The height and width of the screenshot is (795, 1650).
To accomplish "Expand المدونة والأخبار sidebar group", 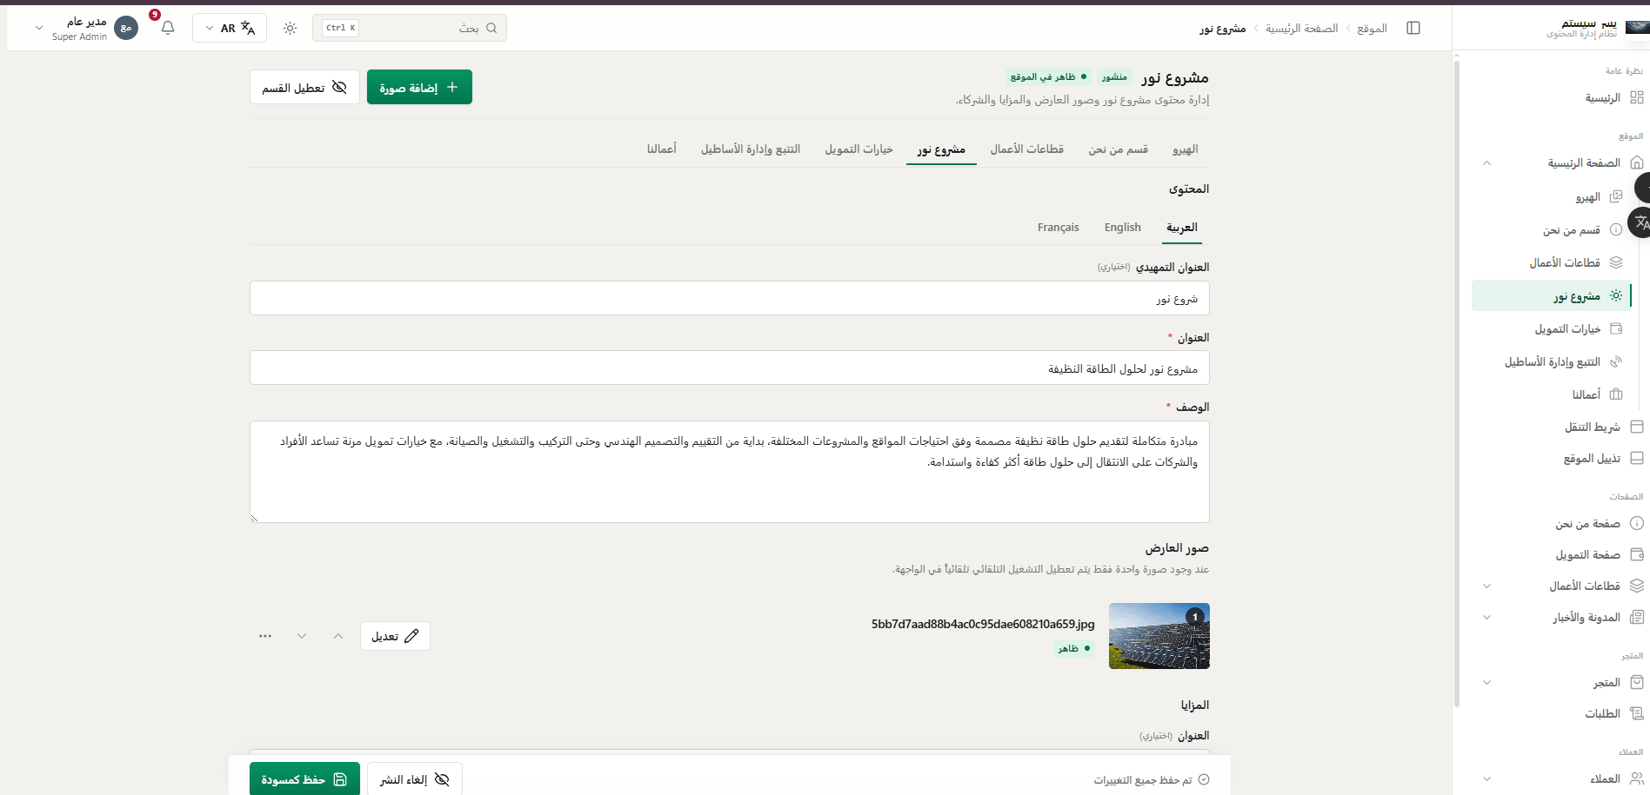I will (1486, 618).
